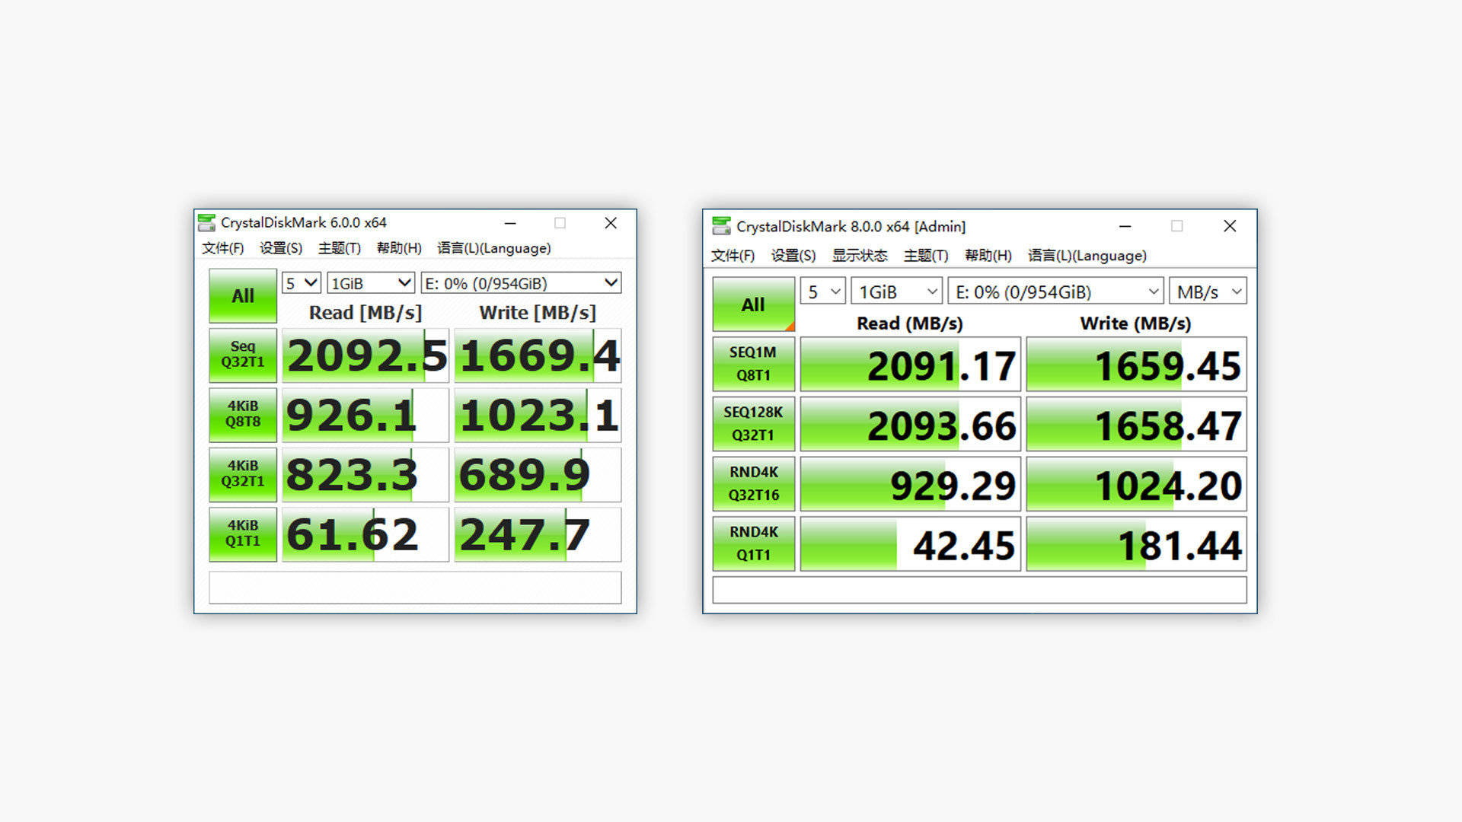Open 语言(L)(Language) menu in version 8
The height and width of the screenshot is (822, 1462).
[x=1087, y=256]
